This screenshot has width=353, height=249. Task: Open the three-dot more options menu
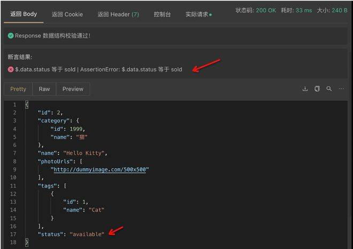click(x=342, y=89)
